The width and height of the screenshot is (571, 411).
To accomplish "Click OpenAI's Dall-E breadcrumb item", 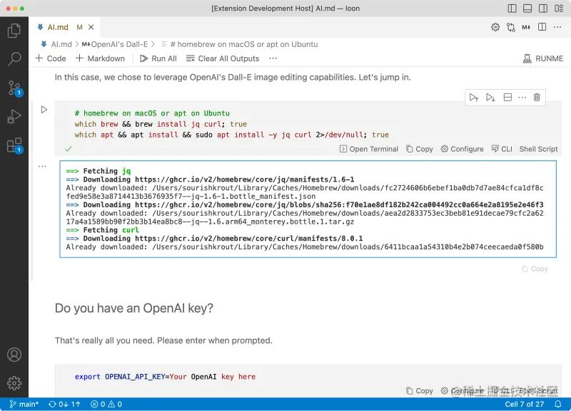I will [119, 44].
